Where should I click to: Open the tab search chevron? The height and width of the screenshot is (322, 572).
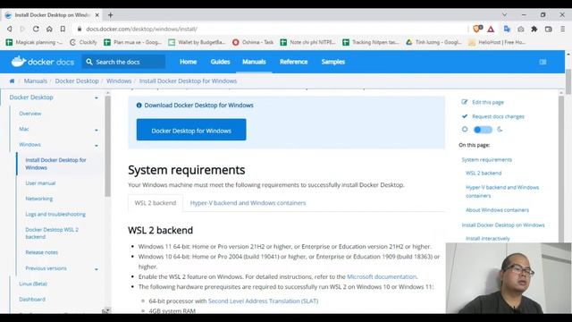[x=504, y=15]
